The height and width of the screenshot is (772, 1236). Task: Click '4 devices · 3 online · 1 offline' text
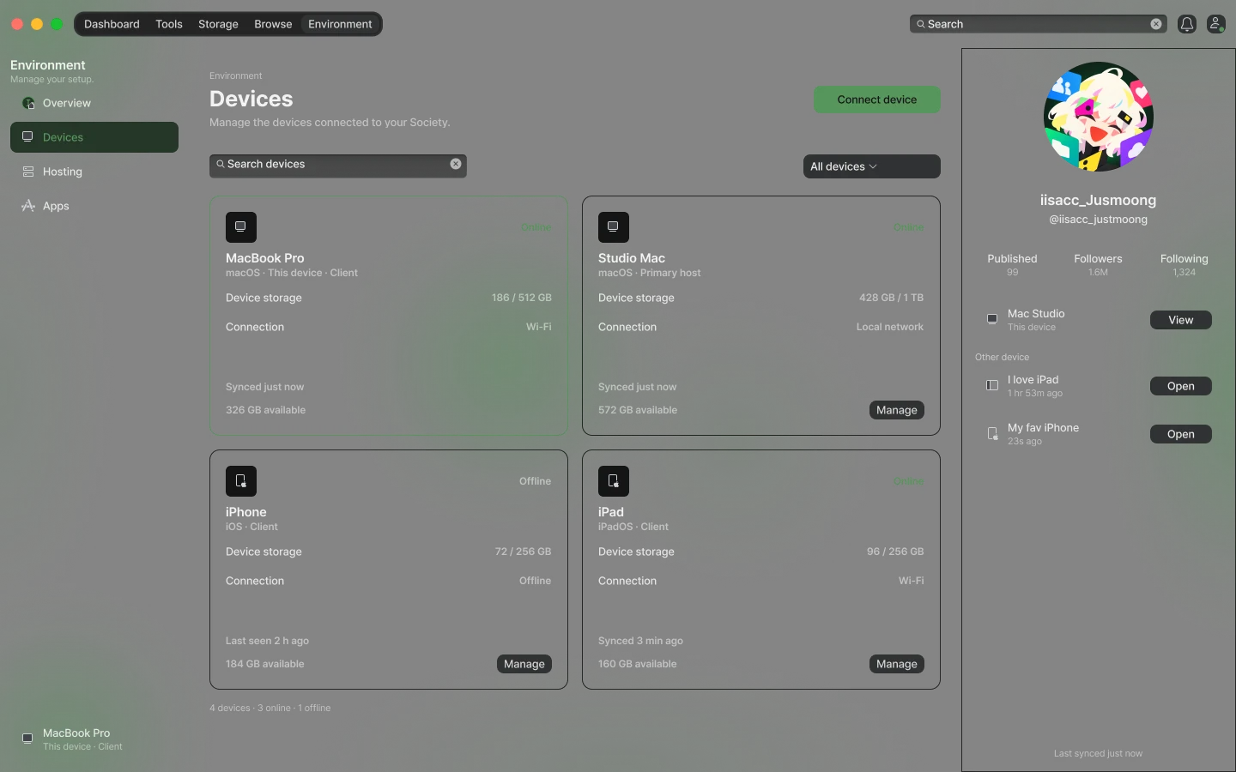(270, 708)
